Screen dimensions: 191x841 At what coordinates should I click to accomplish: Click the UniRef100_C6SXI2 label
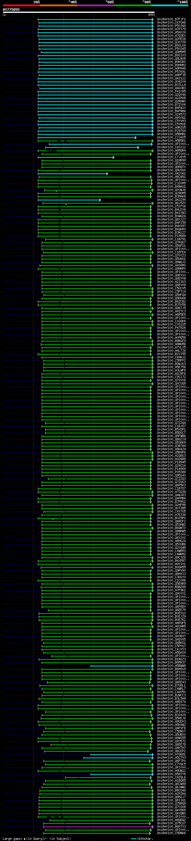(171, 147)
